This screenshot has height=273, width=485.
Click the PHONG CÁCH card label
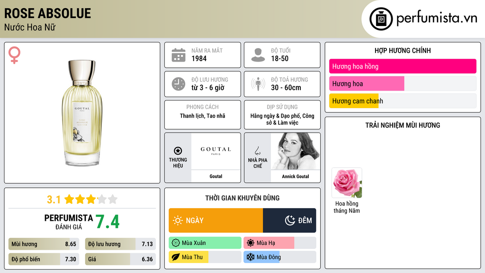[x=203, y=107]
